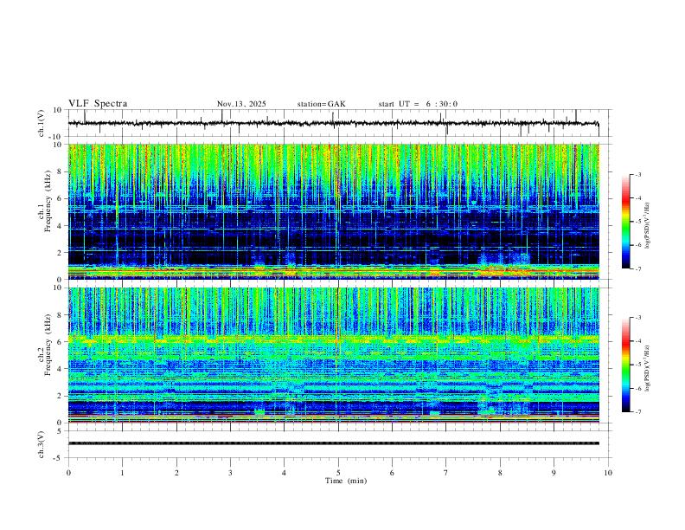The height and width of the screenshot is (530, 685).
Task: Click time axis tick label "2"
Action: pos(176,473)
